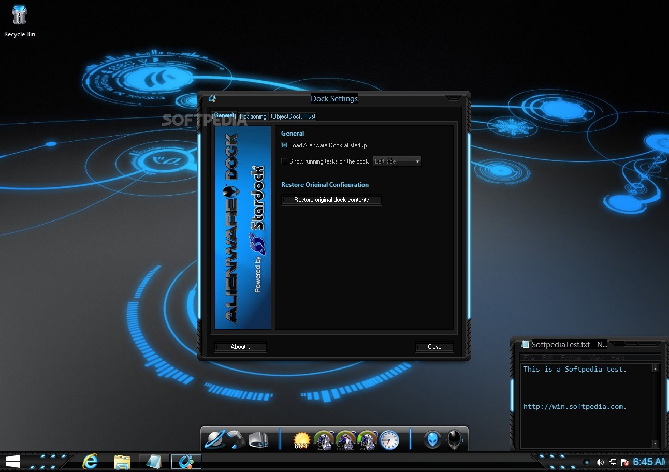This screenshot has width=669, height=472.
Task: Click the 6:45 AM taskbar clock
Action: pos(649,462)
